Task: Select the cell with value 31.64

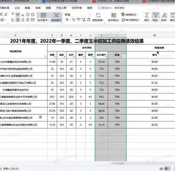Action: 52,62
